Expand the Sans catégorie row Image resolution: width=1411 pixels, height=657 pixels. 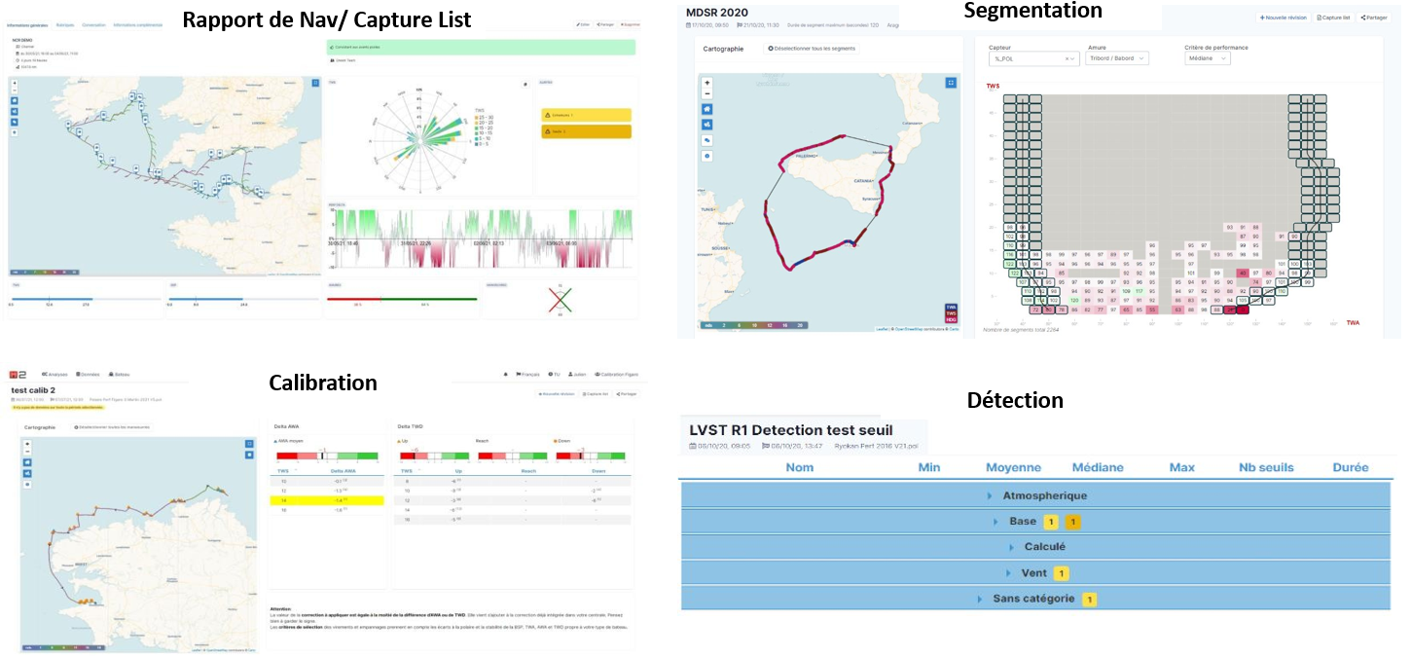1034,599
